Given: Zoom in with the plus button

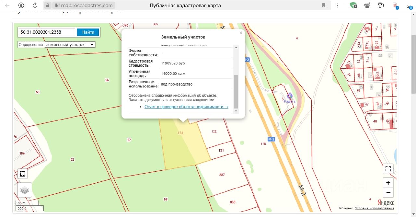Looking at the screenshot, I should [x=388, y=183].
